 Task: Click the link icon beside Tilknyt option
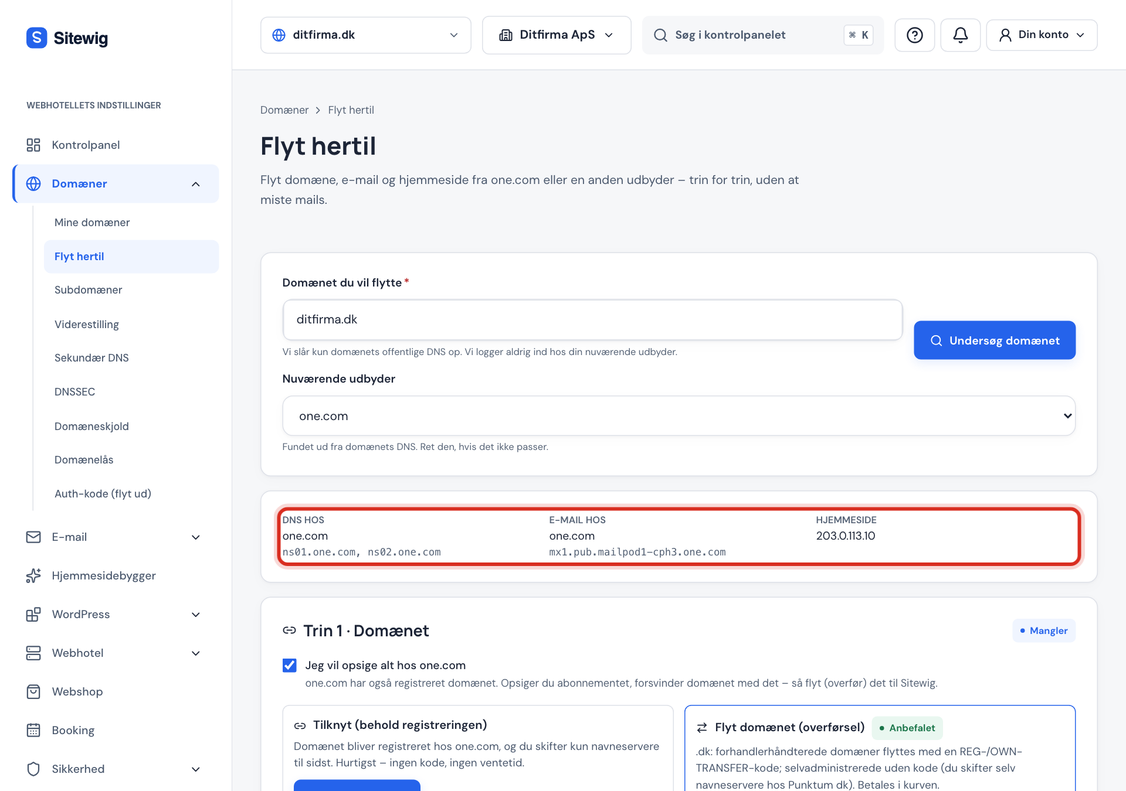(x=300, y=725)
